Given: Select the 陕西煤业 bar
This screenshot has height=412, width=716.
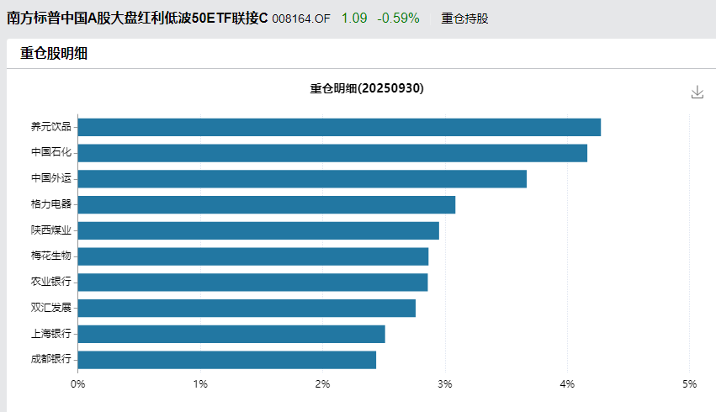Looking at the screenshot, I should (258, 231).
